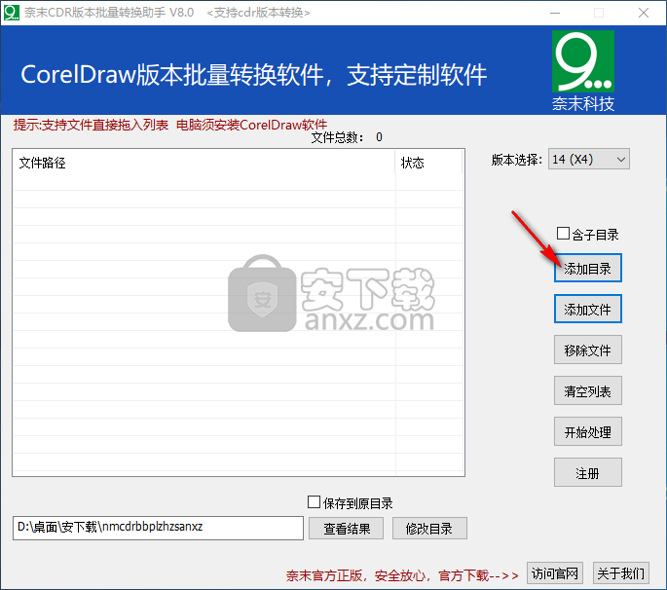Click the app icon in the title bar

point(12,13)
